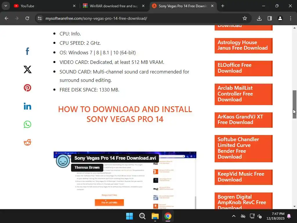Image resolution: width=297 pixels, height=223 pixels.
Task: Click the VIDEO CARD: Dedicated requirement line
Action: point(112,62)
